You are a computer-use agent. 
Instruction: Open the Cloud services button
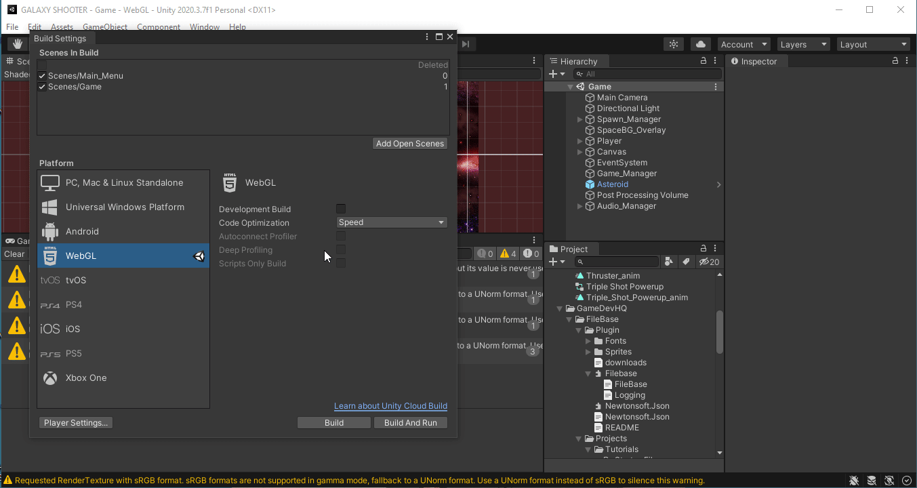[x=701, y=44]
